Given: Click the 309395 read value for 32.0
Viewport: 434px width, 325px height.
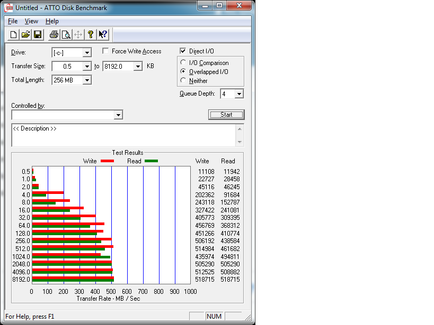Looking at the screenshot, I should 230,218.
